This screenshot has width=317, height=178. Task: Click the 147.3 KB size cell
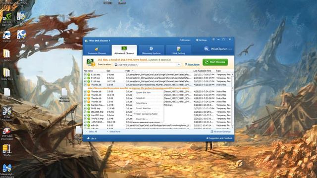(x=111, y=81)
